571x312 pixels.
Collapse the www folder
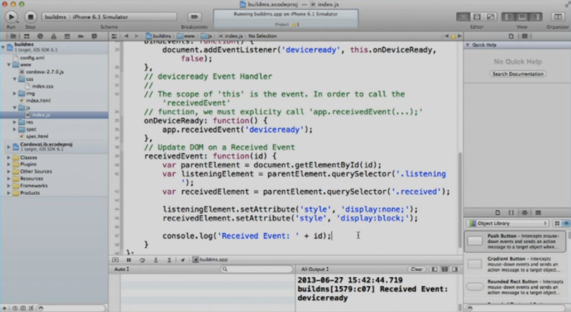click(x=9, y=65)
